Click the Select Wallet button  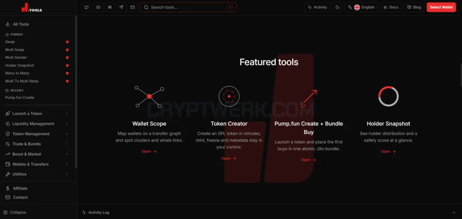(x=441, y=7)
